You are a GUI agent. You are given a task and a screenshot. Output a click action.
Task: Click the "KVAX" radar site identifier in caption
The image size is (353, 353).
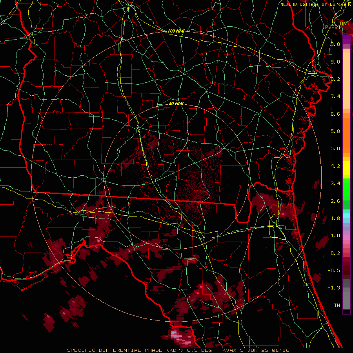tap(229, 350)
